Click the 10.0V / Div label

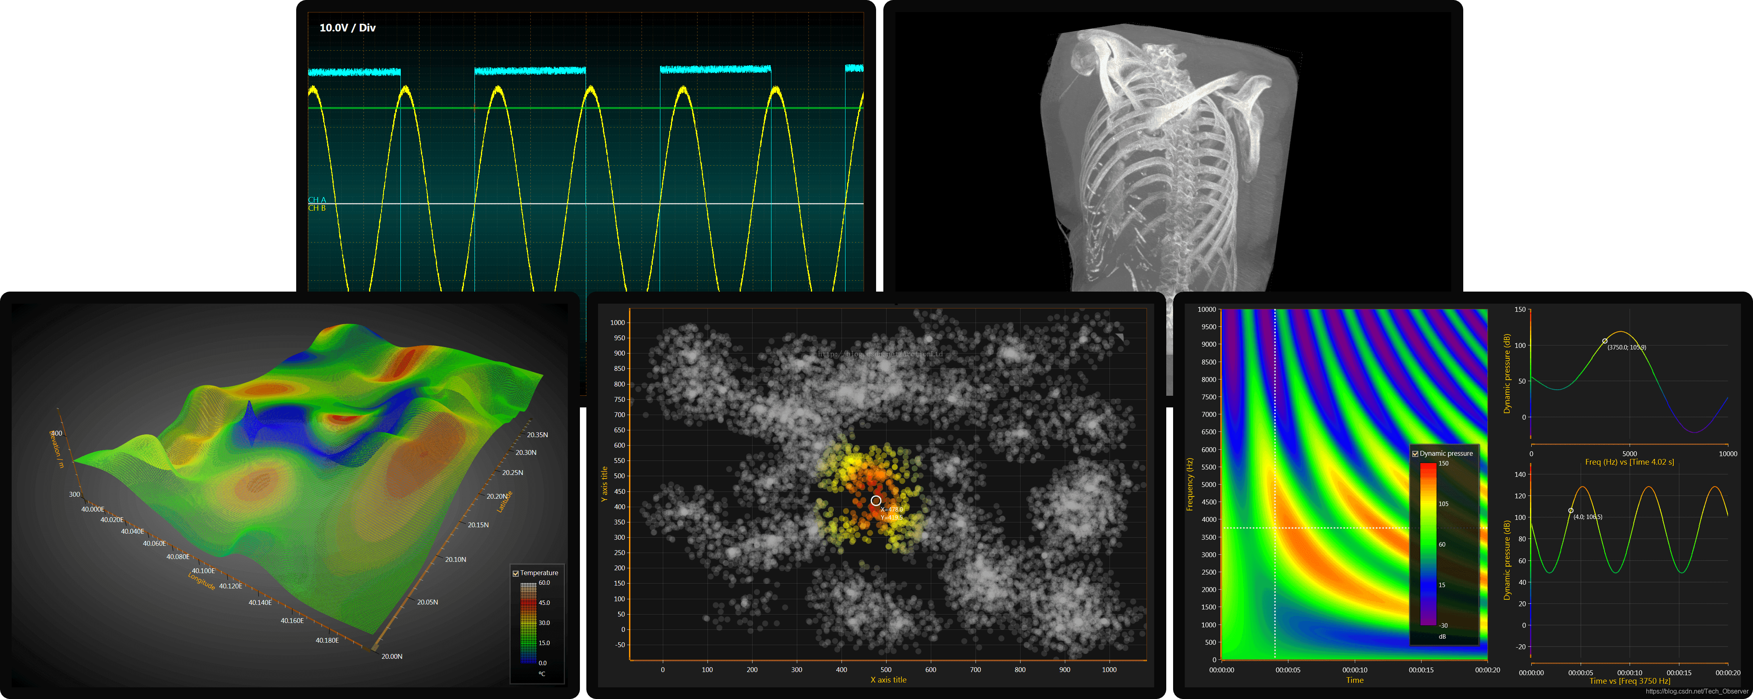point(347,28)
